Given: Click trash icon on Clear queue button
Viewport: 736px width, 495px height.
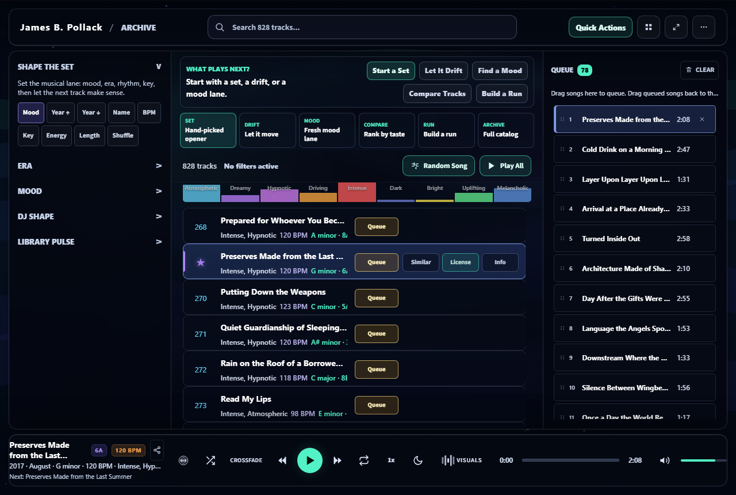Looking at the screenshot, I should (689, 70).
